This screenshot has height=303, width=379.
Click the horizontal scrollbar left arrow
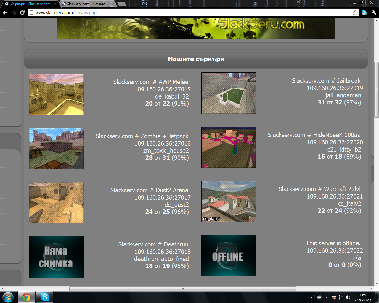(x=2, y=289)
